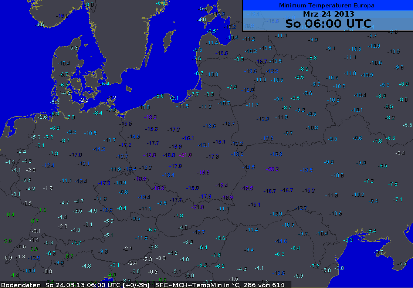Click the -11.5 temperature value
Image resolution: width=413 pixels, height=288 pixels.
[182, 106]
